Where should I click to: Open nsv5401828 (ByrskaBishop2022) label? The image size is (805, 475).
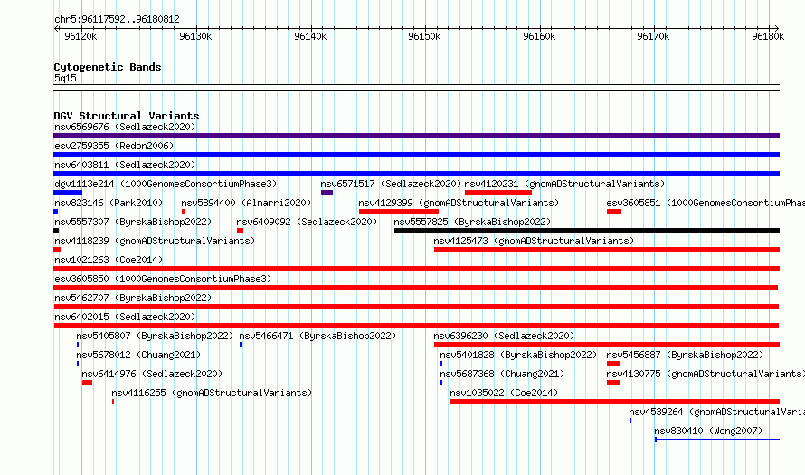pyautogui.click(x=518, y=355)
